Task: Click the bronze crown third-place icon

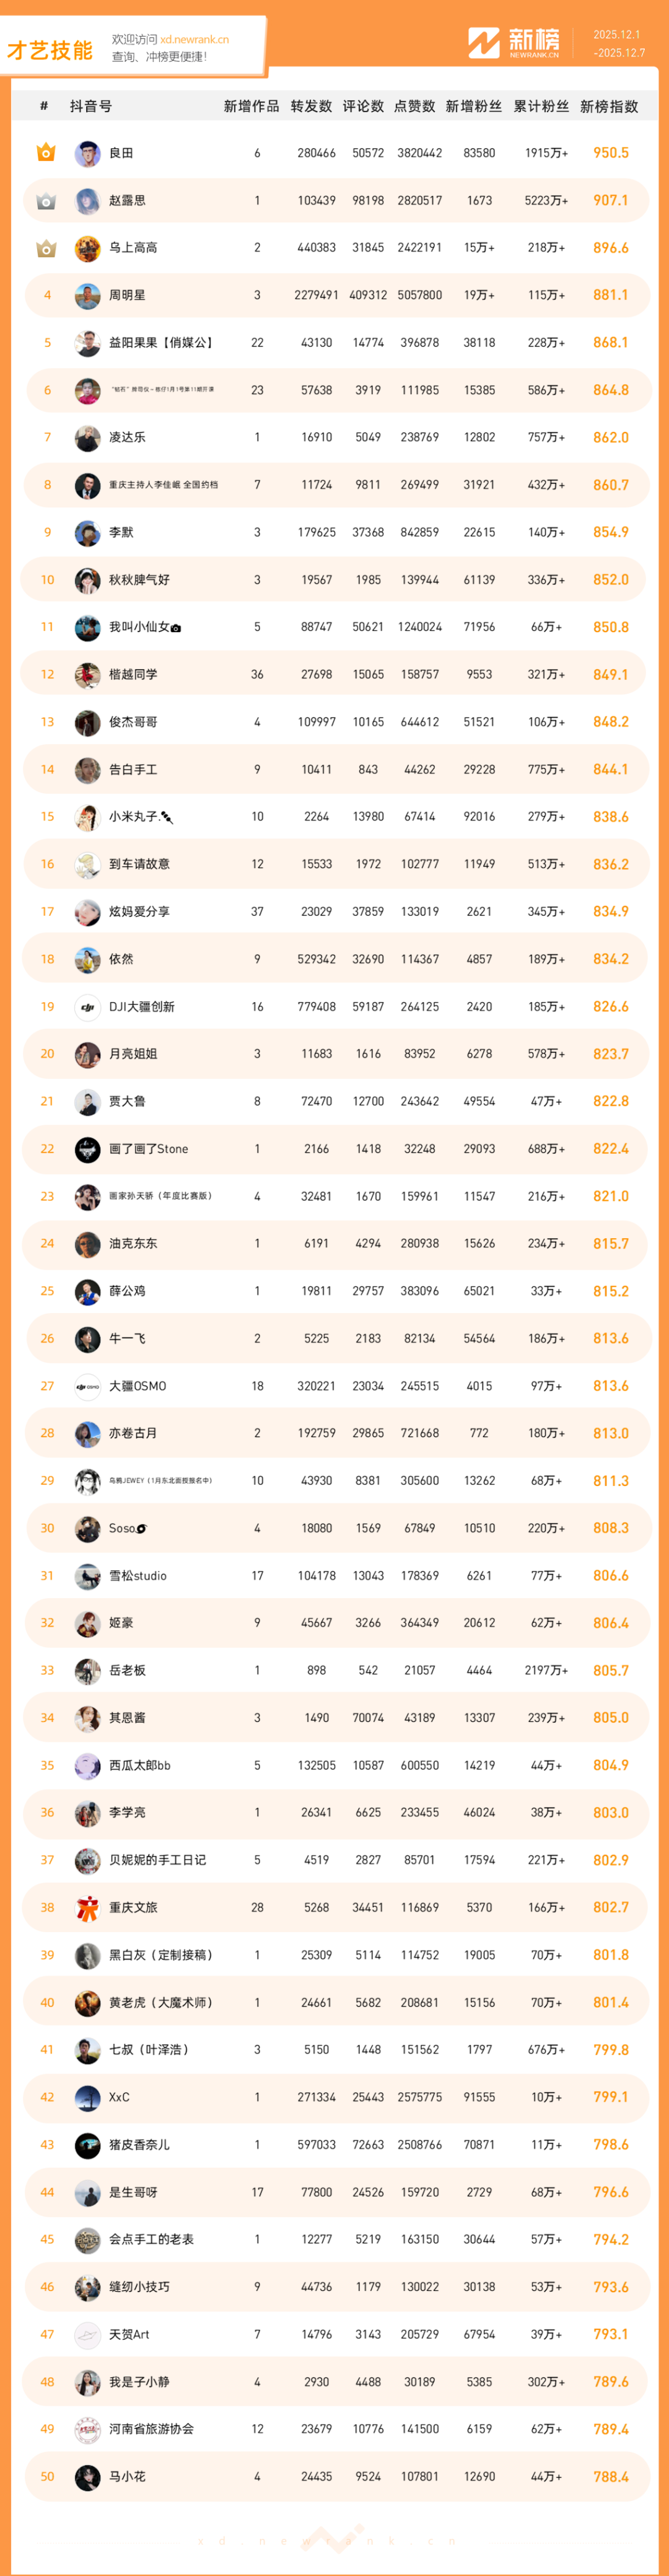Action: click(46, 248)
